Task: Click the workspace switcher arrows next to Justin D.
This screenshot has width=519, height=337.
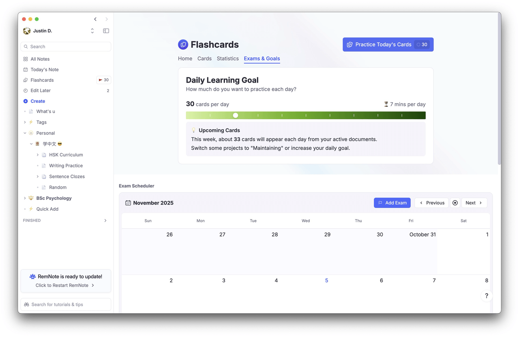Action: pyautogui.click(x=92, y=31)
